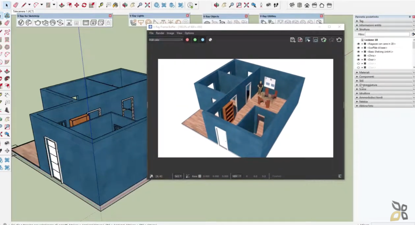415x225 pixels.
Task: Open Image menu in V-Ray Frame Buffer
Action: coord(170,33)
